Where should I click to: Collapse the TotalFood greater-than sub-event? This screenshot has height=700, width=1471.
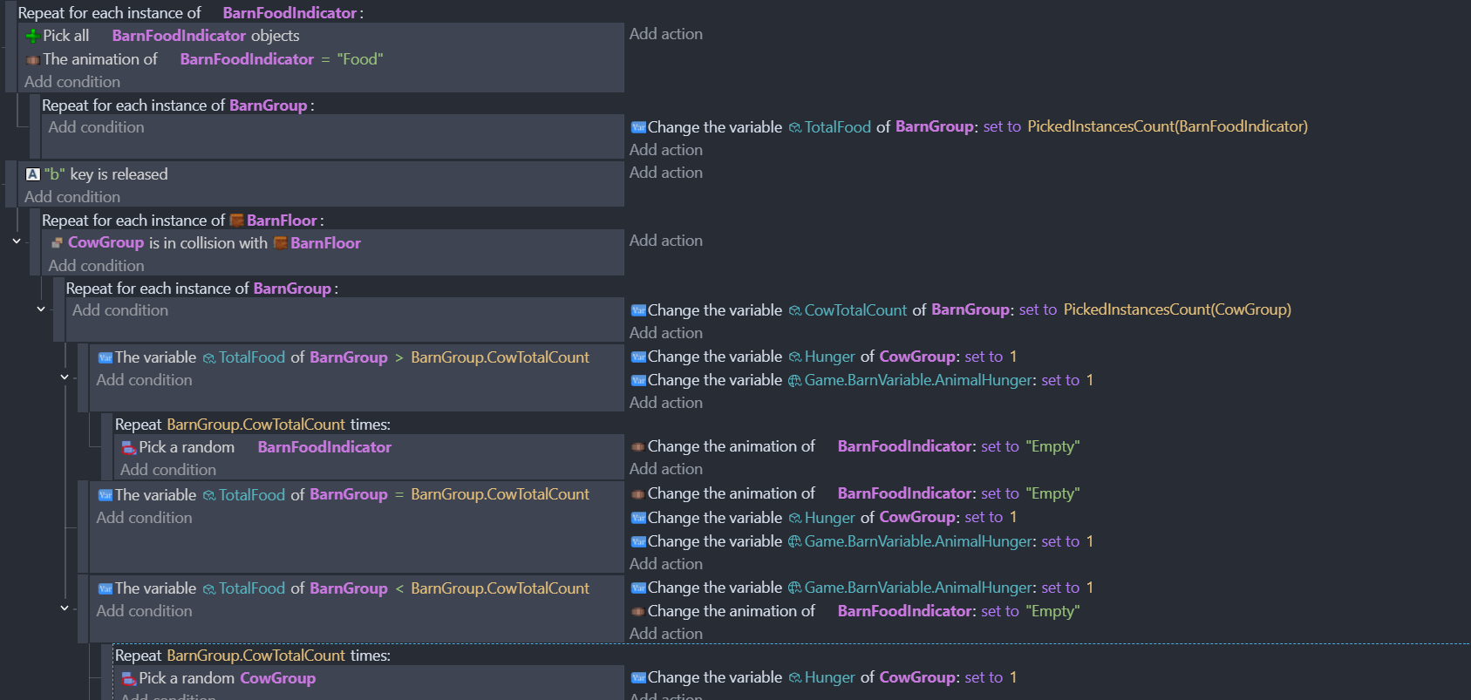click(65, 377)
